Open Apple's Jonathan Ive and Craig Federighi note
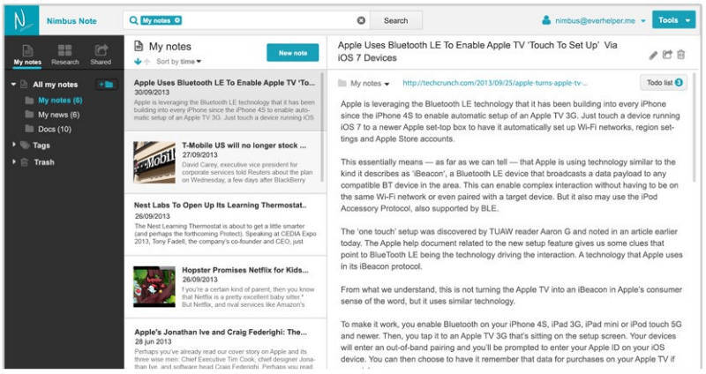 tap(225, 344)
